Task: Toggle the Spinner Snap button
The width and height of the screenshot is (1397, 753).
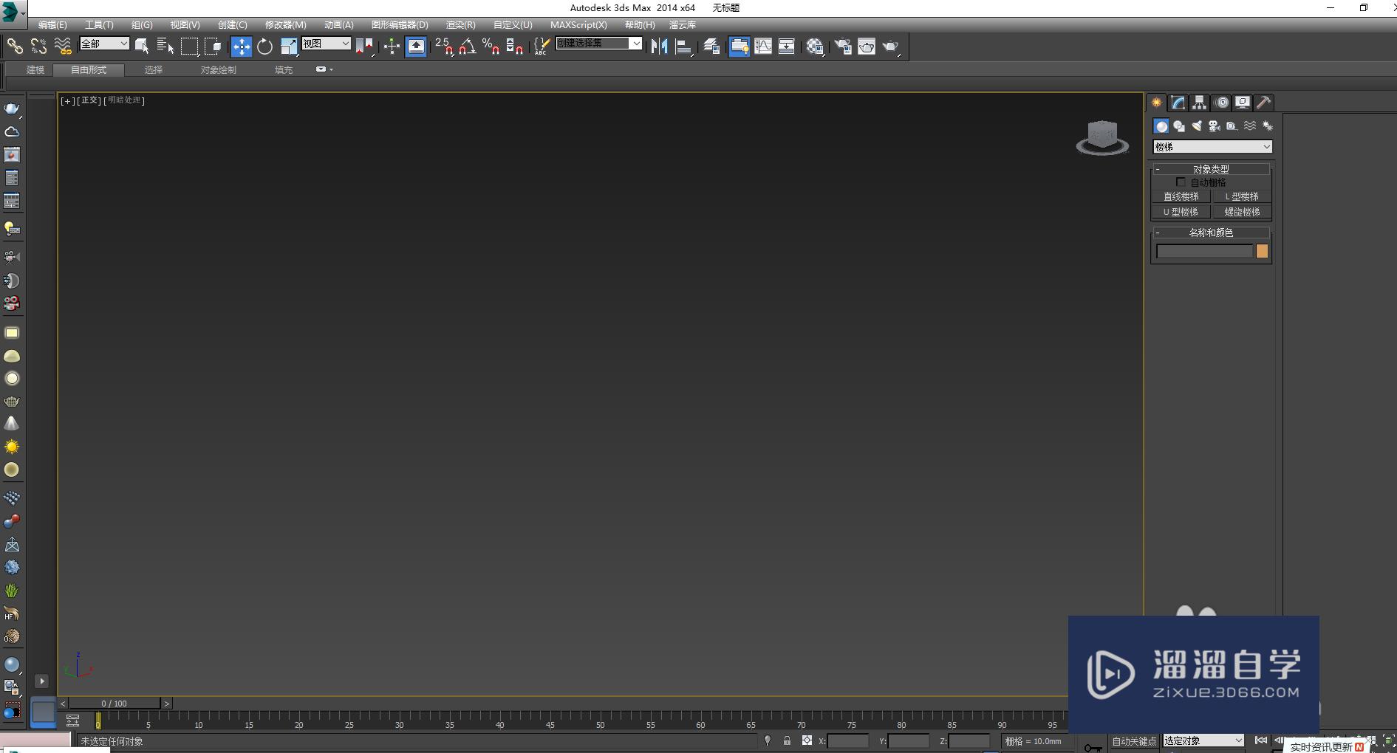Action: [515, 47]
